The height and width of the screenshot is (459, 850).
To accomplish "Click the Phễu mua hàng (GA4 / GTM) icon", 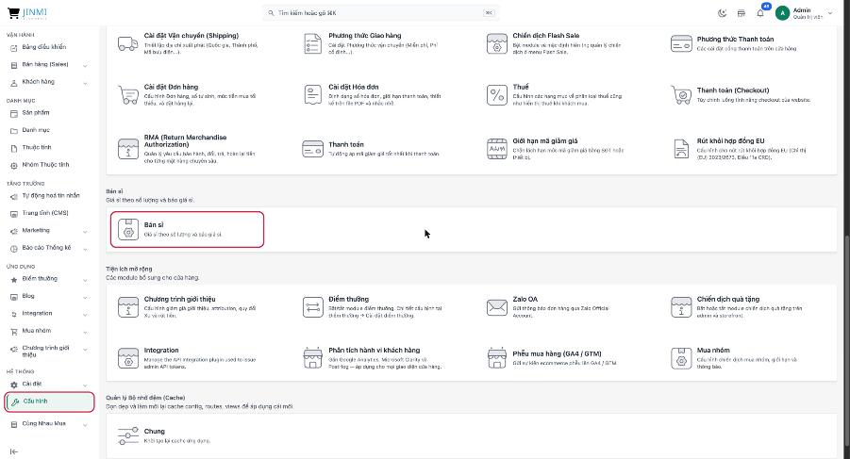I will point(497,358).
